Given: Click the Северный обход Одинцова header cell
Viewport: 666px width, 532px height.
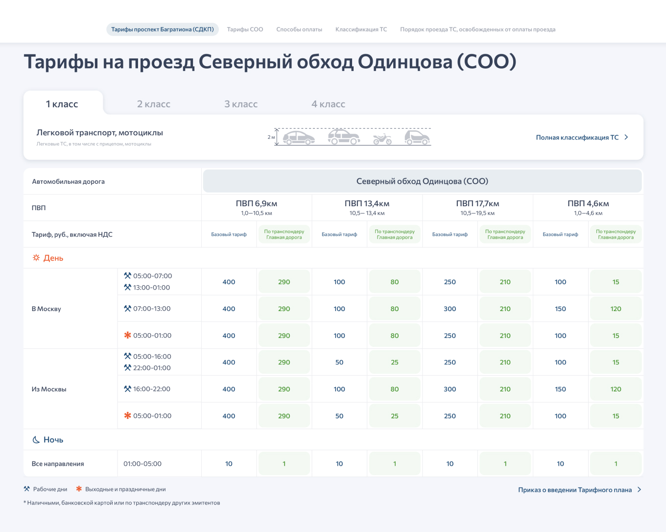Looking at the screenshot, I should tap(422, 181).
